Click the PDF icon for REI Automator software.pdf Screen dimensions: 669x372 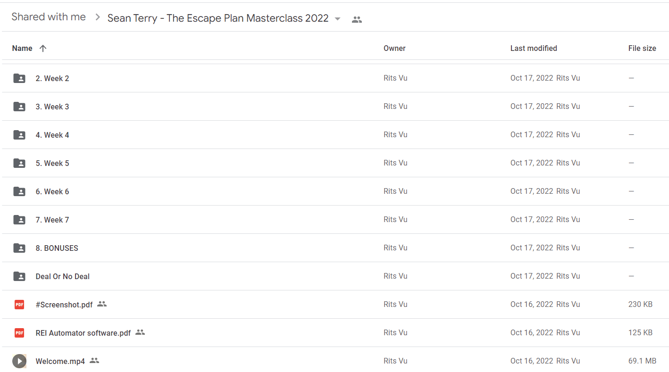point(19,333)
